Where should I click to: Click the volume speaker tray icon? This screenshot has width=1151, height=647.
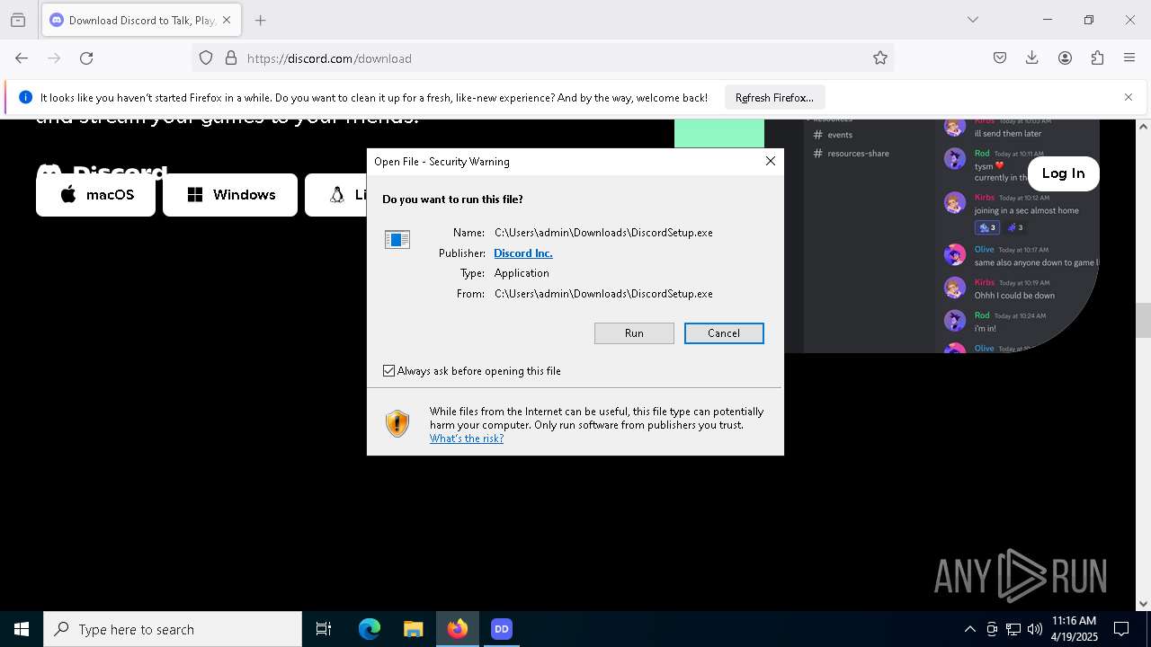click(1035, 629)
